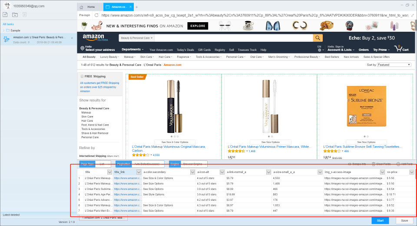This screenshot has height=226, width=417.
Task: Open the title_link column dropdown arrow
Action: (x=139, y=172)
